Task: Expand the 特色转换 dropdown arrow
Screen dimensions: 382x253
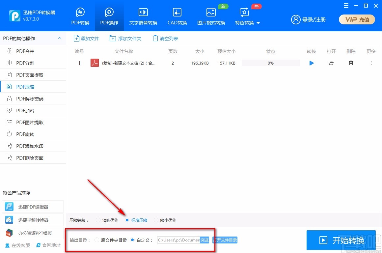Action: 258,23
